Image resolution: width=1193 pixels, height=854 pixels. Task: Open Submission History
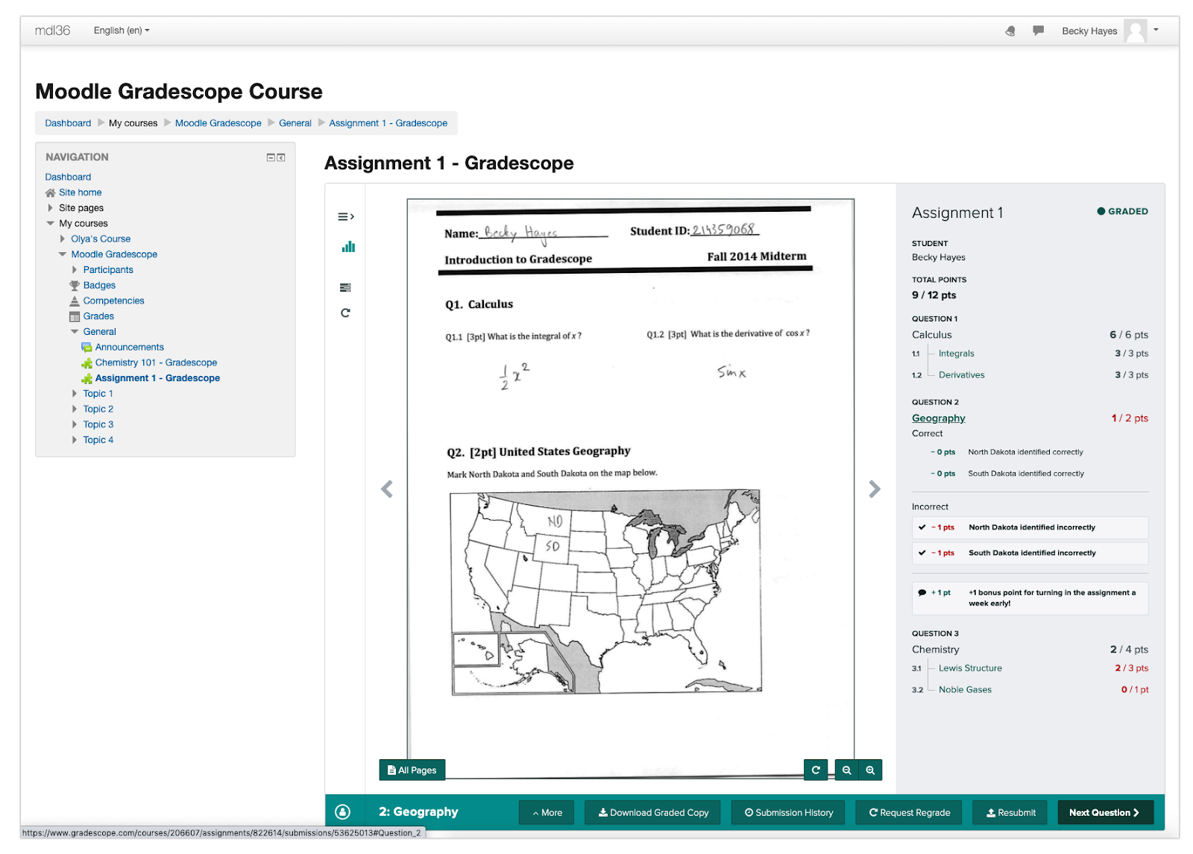788,812
